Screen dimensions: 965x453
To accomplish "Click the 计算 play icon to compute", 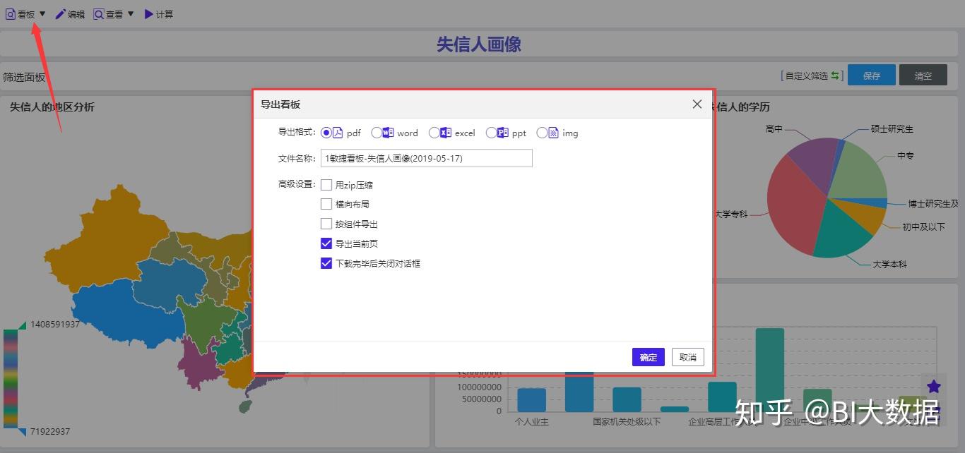I will [x=148, y=13].
